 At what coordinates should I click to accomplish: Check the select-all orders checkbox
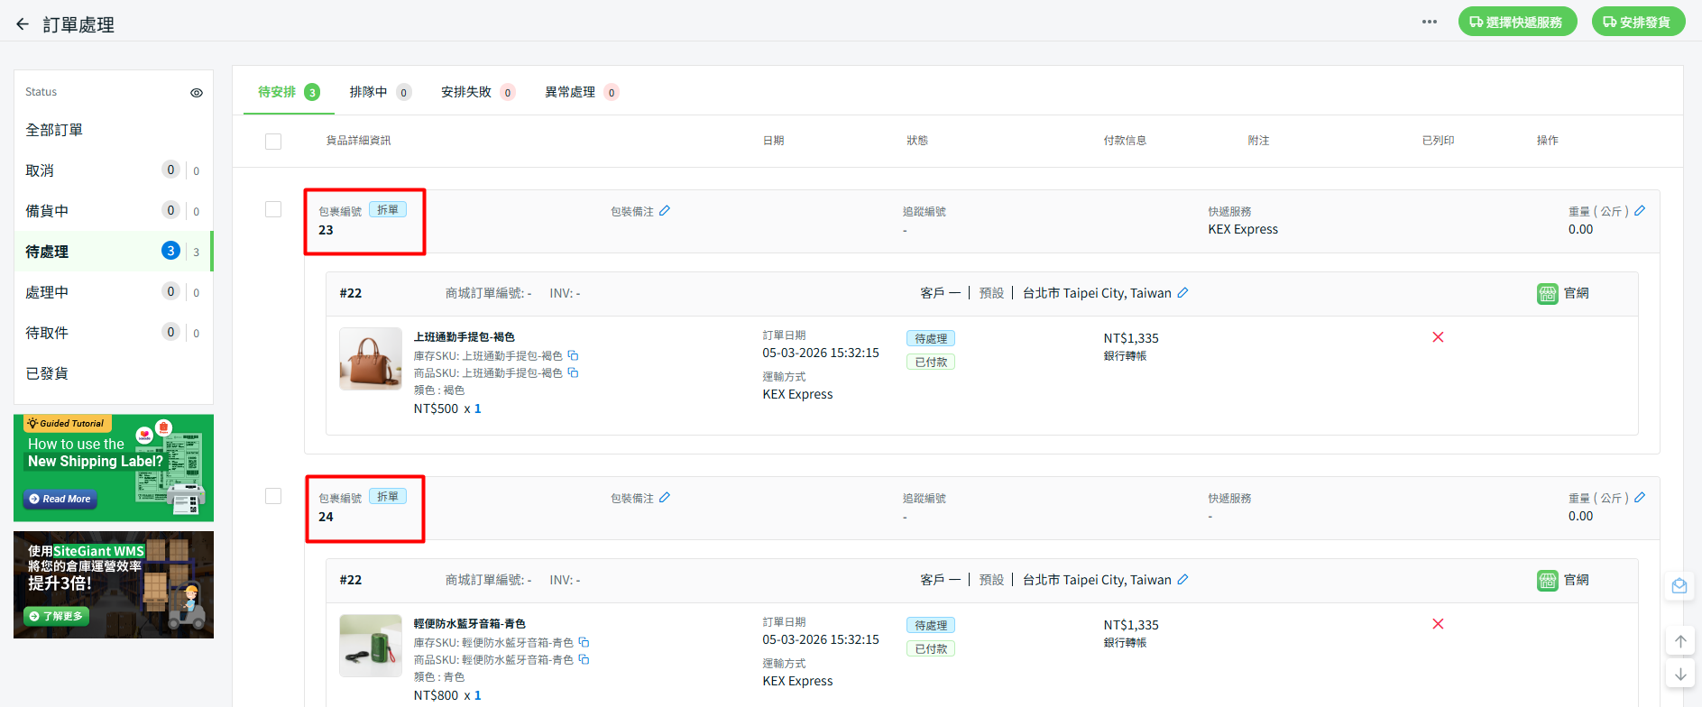[x=273, y=142]
